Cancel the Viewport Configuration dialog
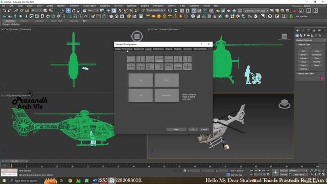This screenshot has width=327, height=184. (204, 129)
